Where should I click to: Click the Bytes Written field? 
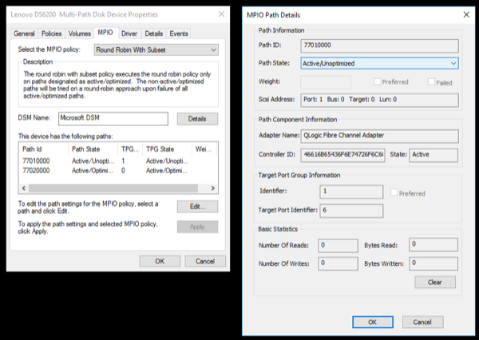(433, 263)
